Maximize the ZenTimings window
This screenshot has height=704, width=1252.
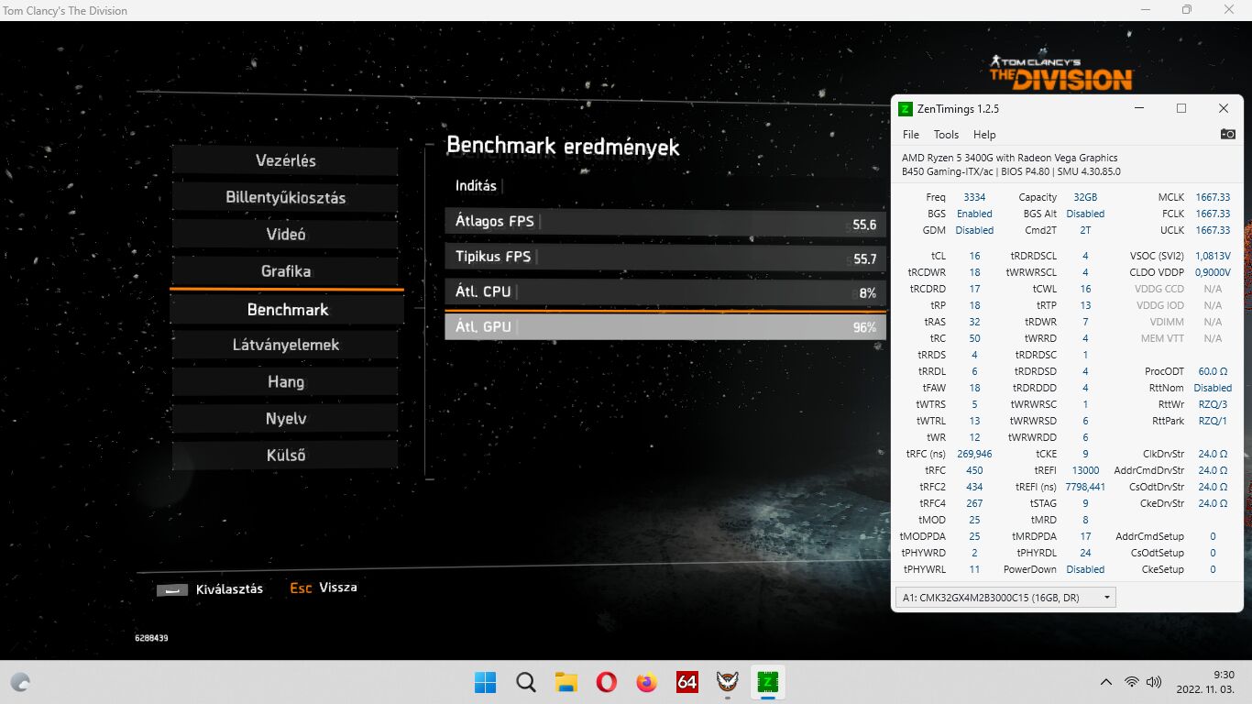[1181, 108]
